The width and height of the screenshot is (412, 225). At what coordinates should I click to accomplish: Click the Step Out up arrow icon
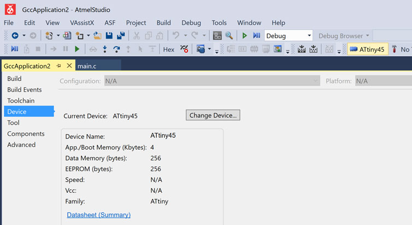point(128,49)
